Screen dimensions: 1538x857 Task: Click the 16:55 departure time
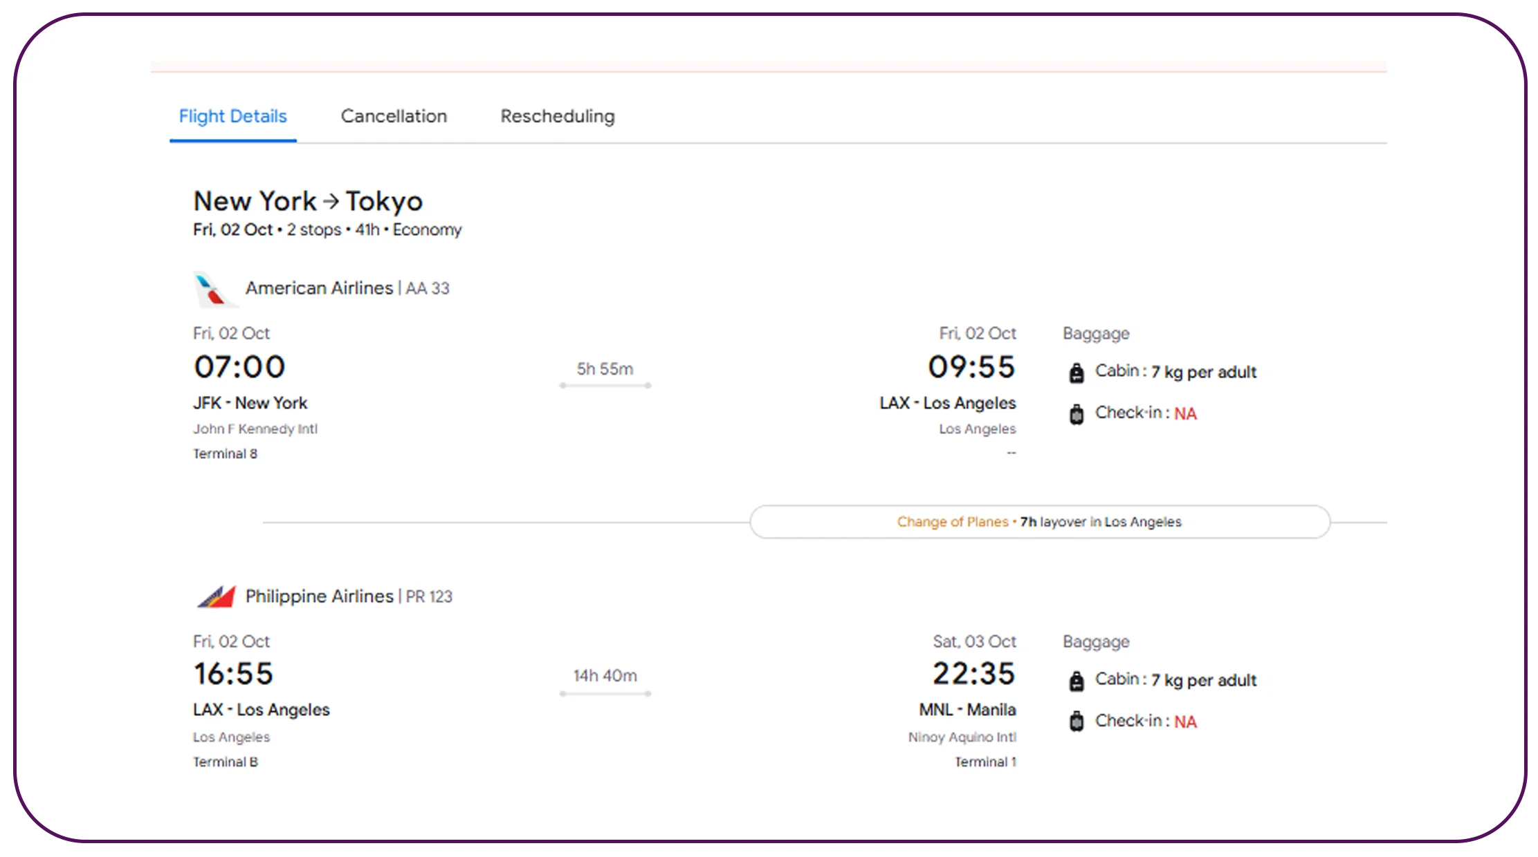point(234,674)
